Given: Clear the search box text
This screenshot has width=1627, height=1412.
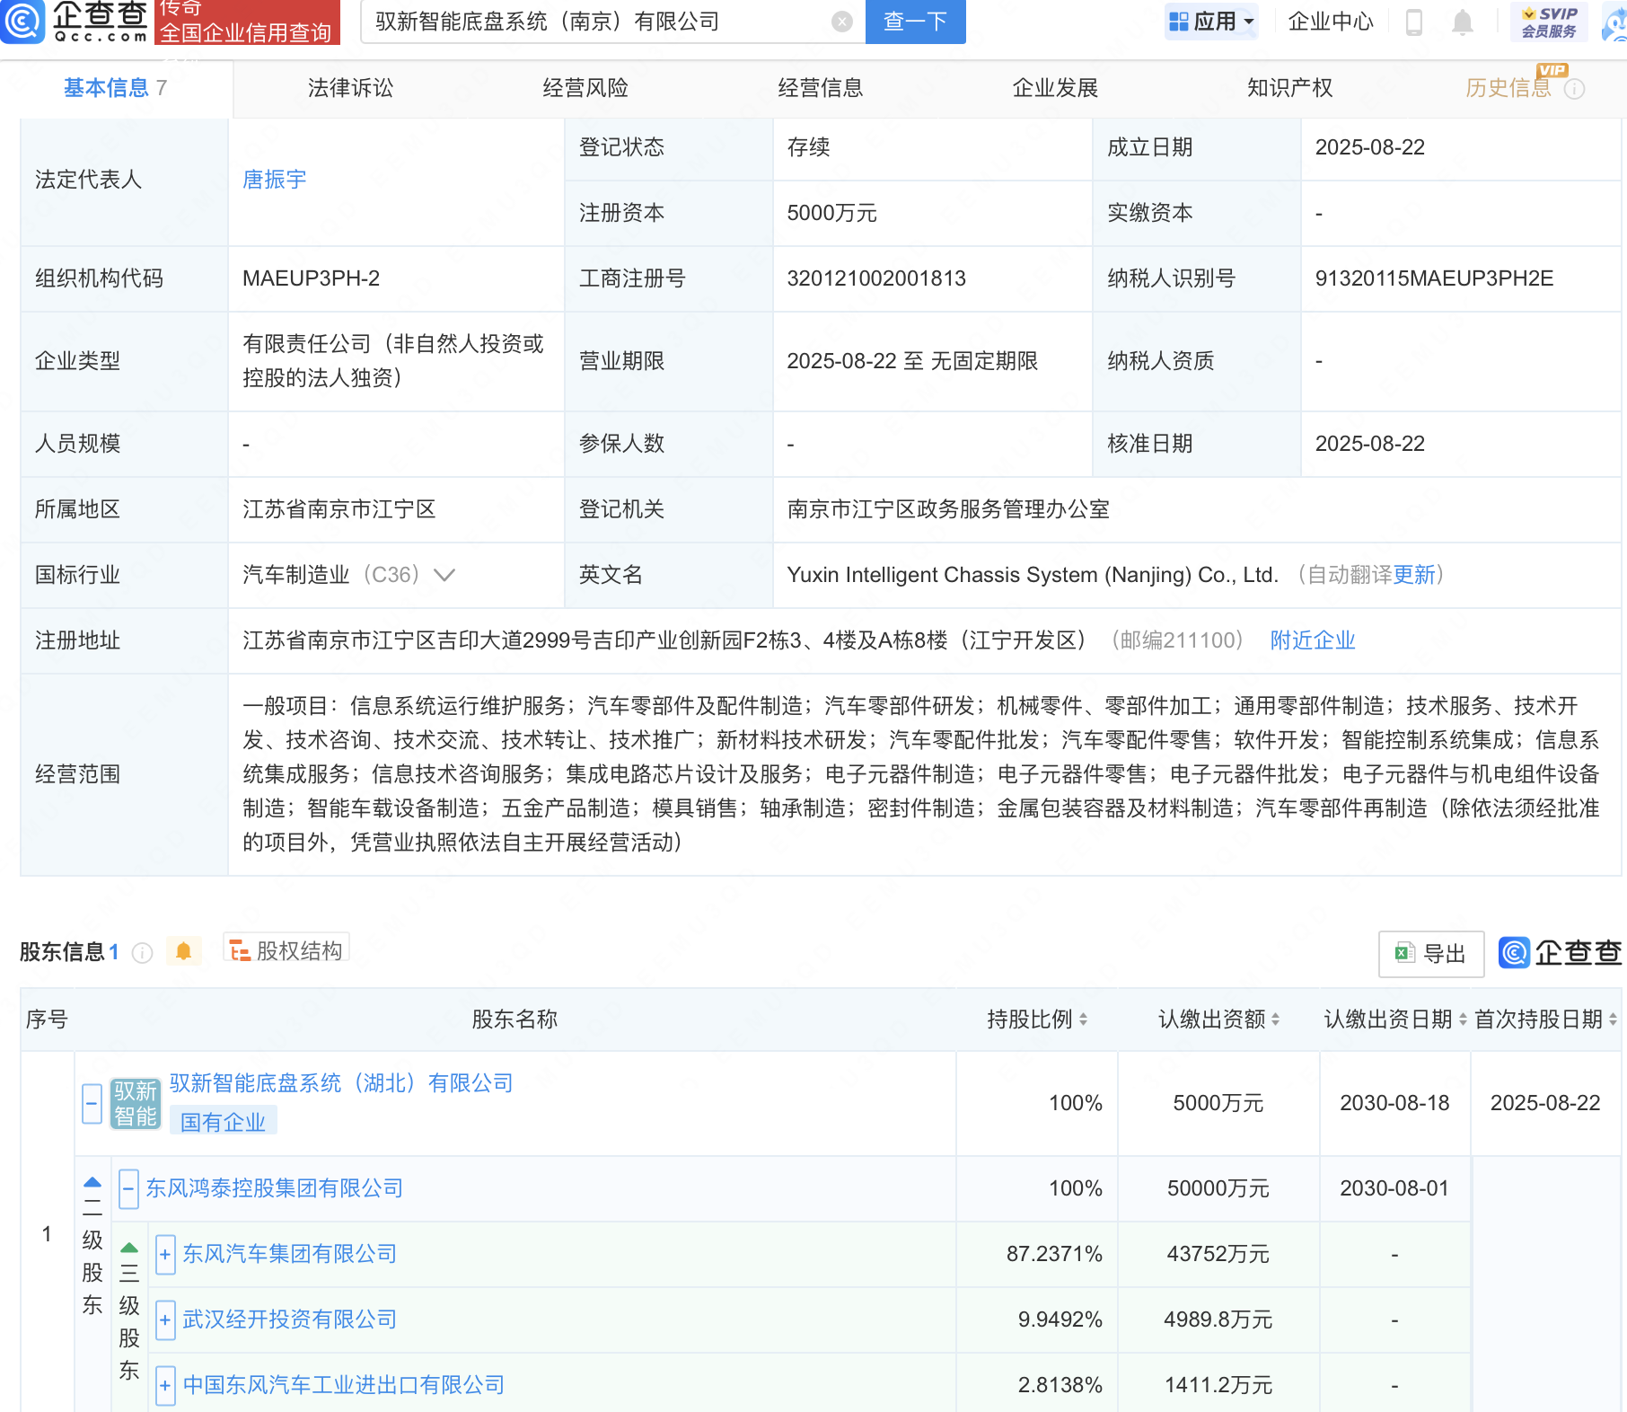Looking at the screenshot, I should 841,22.
